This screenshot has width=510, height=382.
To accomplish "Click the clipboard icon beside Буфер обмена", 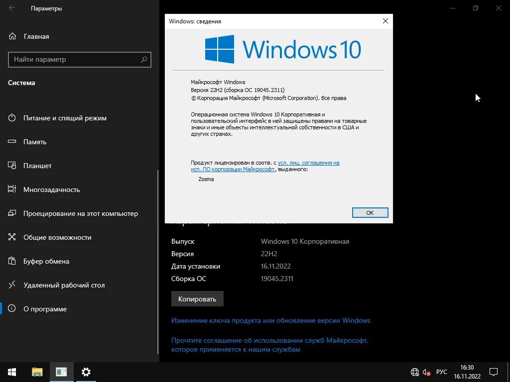I will point(12,261).
